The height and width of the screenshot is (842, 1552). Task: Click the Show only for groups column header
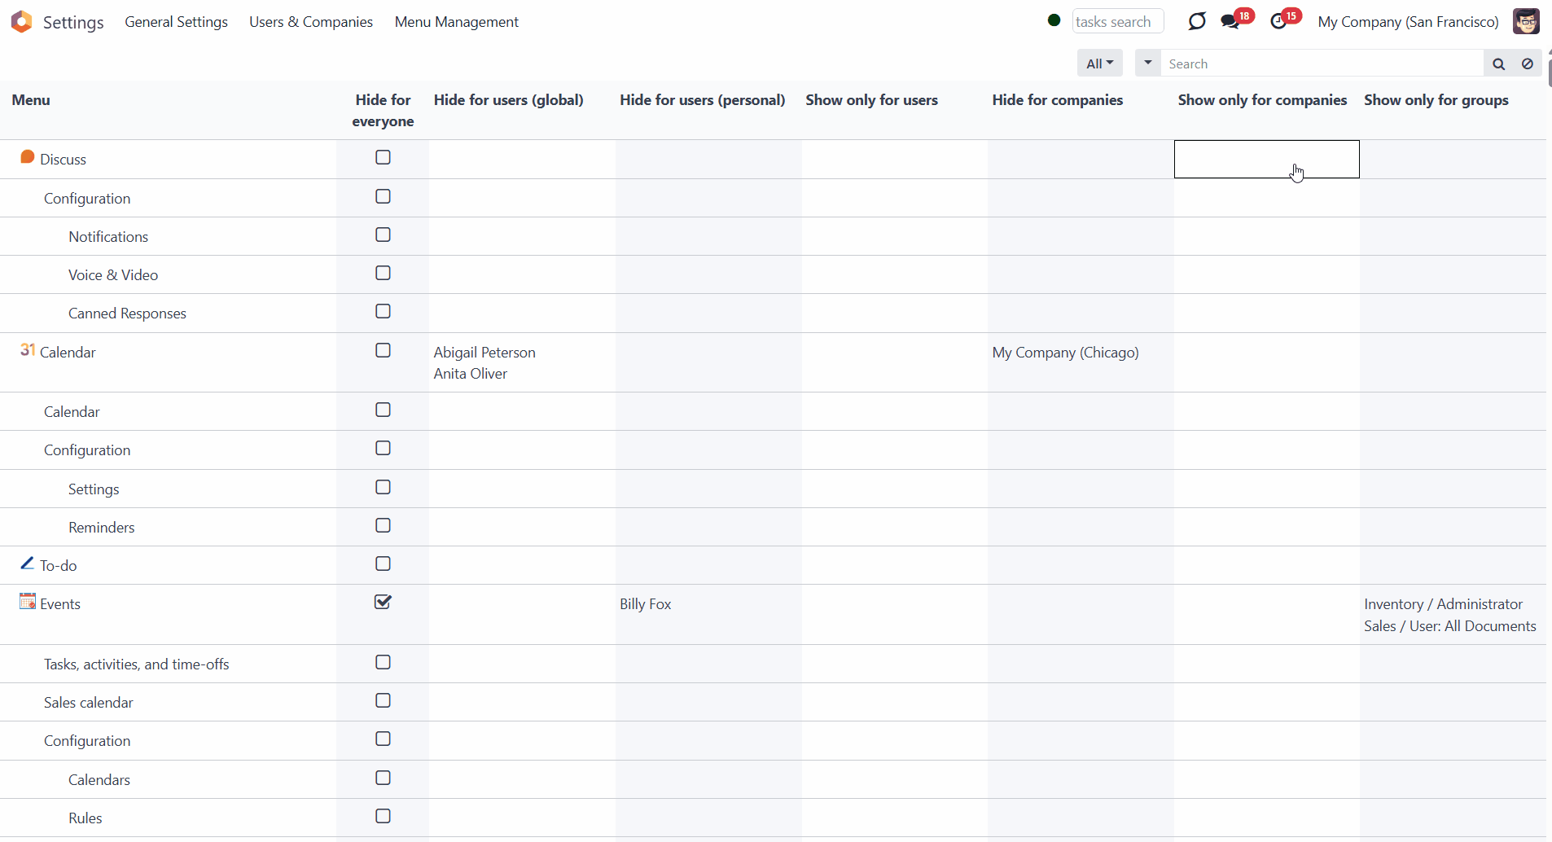coord(1436,100)
